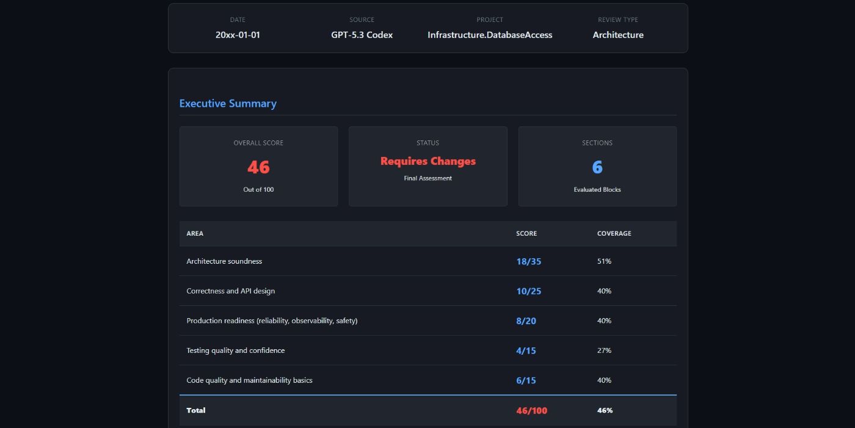The height and width of the screenshot is (428, 855).
Task: Click the SCORE column header
Action: (x=526, y=233)
